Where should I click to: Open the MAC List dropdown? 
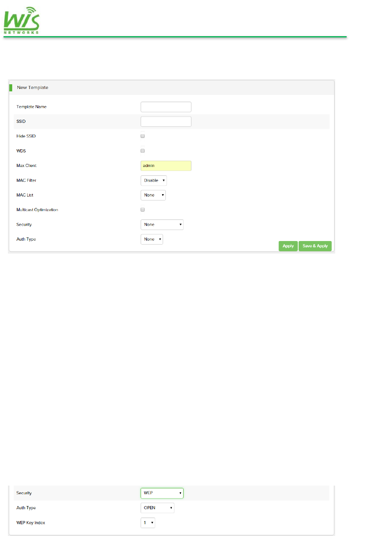point(153,195)
